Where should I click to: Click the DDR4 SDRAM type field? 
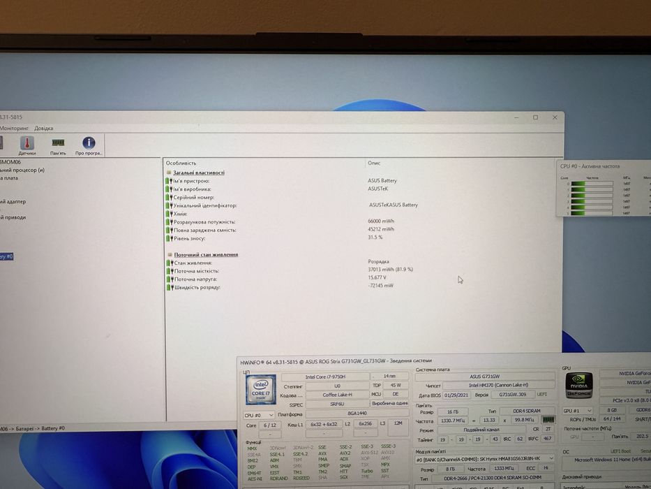(526, 411)
